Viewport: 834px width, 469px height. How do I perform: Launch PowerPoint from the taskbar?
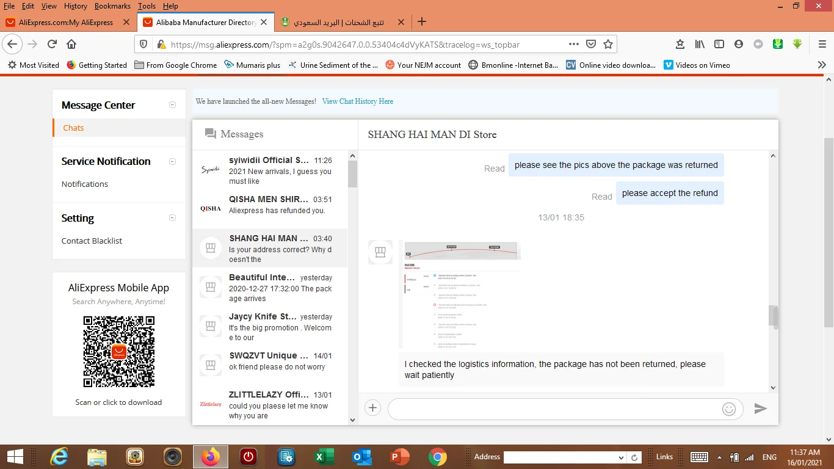point(400,457)
